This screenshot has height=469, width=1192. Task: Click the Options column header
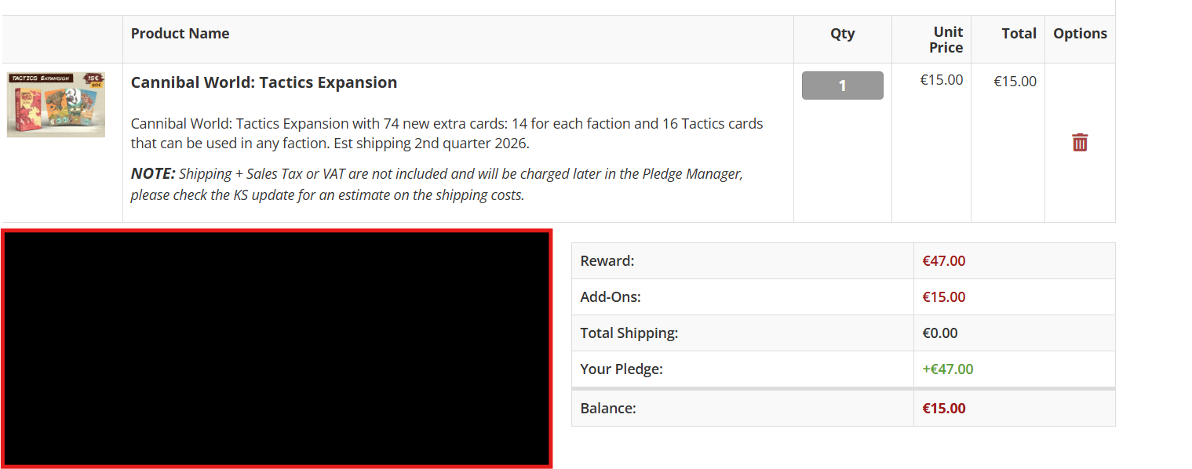point(1080,33)
